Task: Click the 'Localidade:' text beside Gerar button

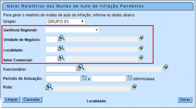Action: point(97,101)
